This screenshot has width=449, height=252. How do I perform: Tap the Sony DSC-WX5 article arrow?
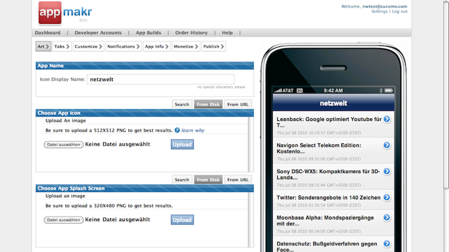(x=387, y=171)
